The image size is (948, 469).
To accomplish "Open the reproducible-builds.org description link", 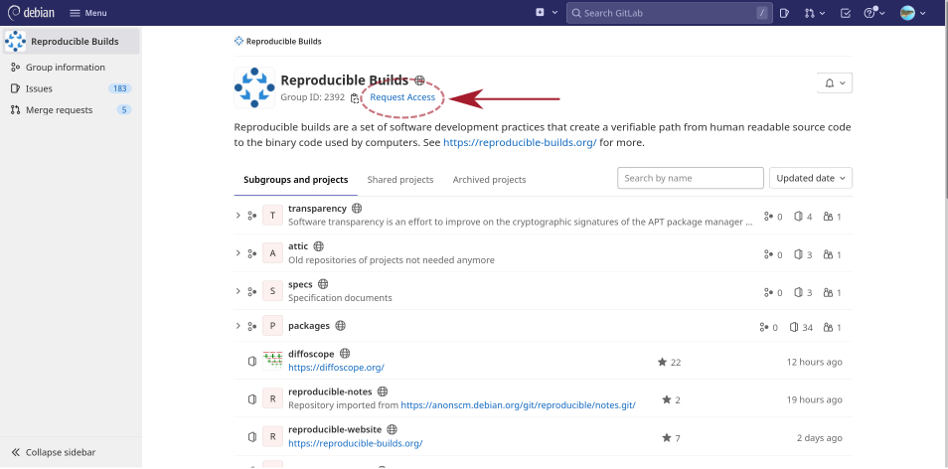I will (x=520, y=142).
